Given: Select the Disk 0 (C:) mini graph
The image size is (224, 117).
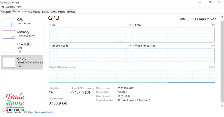Looking at the screenshot, I should 9,48.
